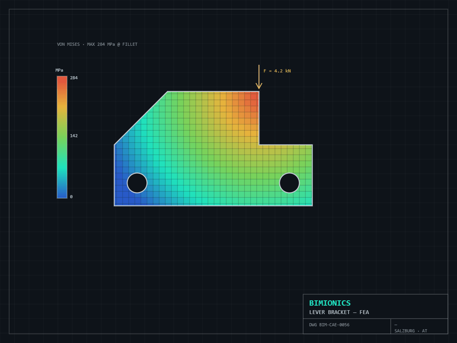
Task: Click the BIMIONICS title block name
Action: coord(330,303)
